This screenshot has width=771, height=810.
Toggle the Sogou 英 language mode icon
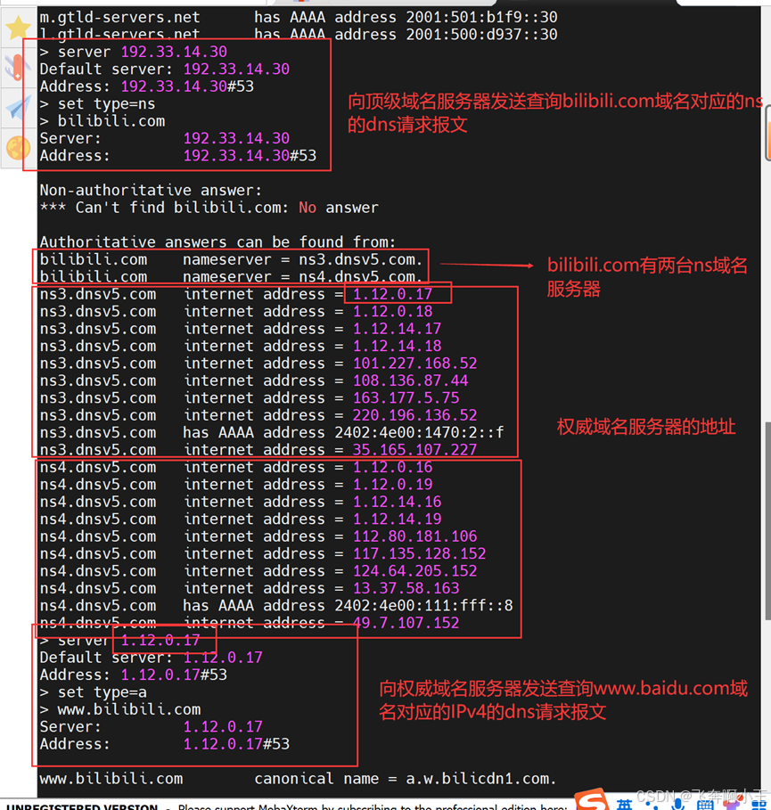point(624,805)
